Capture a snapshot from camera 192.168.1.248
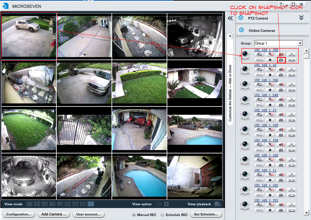Screen dimensions: 311x220 pyautogui.click(x=281, y=105)
